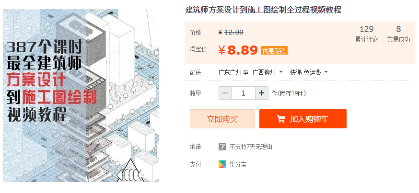Click the product title 建筑师方案设计到施工图绘制全过程视频教程
This screenshot has height=193, width=419.
click(x=263, y=10)
